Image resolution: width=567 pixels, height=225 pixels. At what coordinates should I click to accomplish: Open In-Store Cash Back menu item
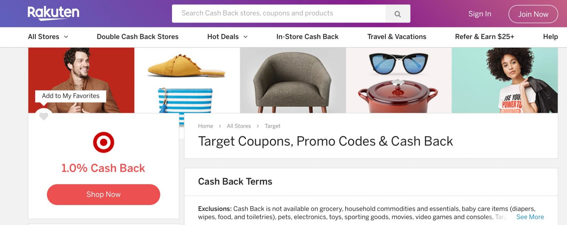click(307, 37)
